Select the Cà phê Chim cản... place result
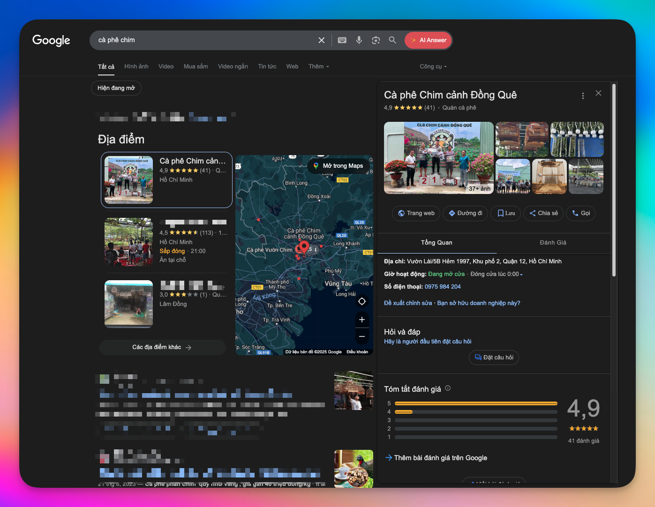 (x=166, y=180)
